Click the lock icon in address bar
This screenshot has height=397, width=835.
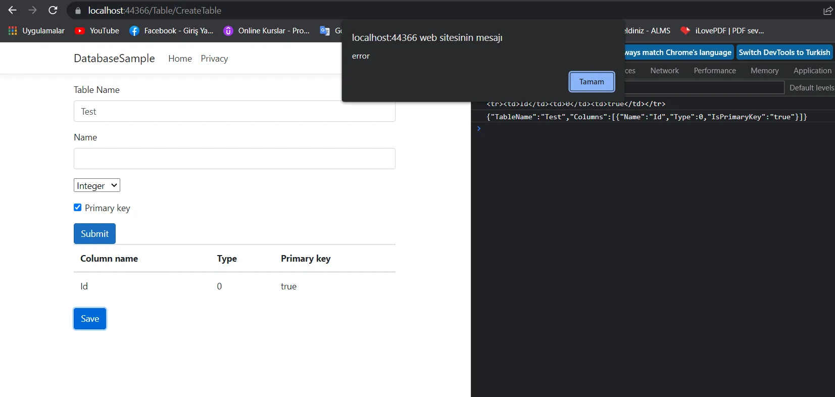pos(78,11)
